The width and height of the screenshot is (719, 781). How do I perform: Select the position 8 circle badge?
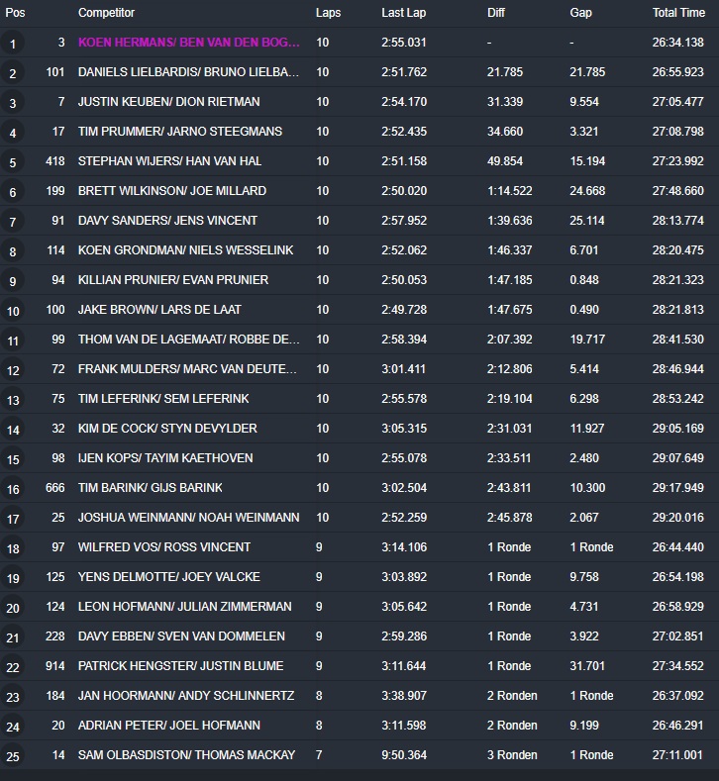click(13, 251)
